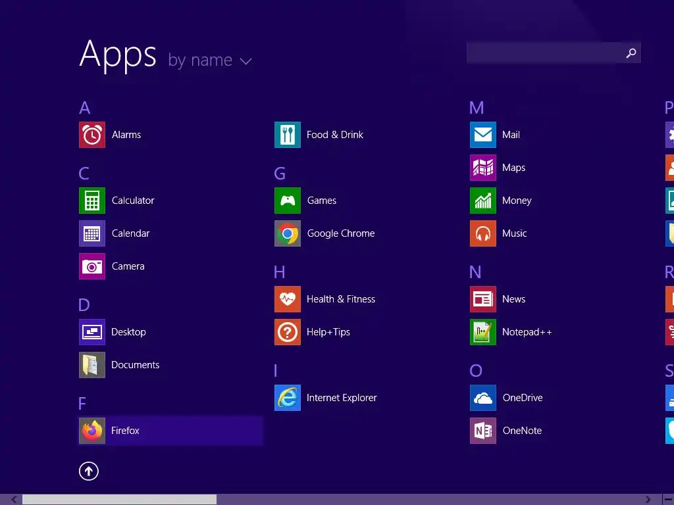674x505 pixels.
Task: Click the letter M group header
Action: point(477,108)
